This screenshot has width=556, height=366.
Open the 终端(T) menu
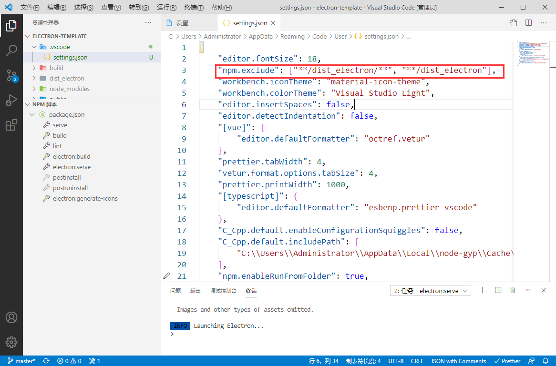click(x=194, y=8)
